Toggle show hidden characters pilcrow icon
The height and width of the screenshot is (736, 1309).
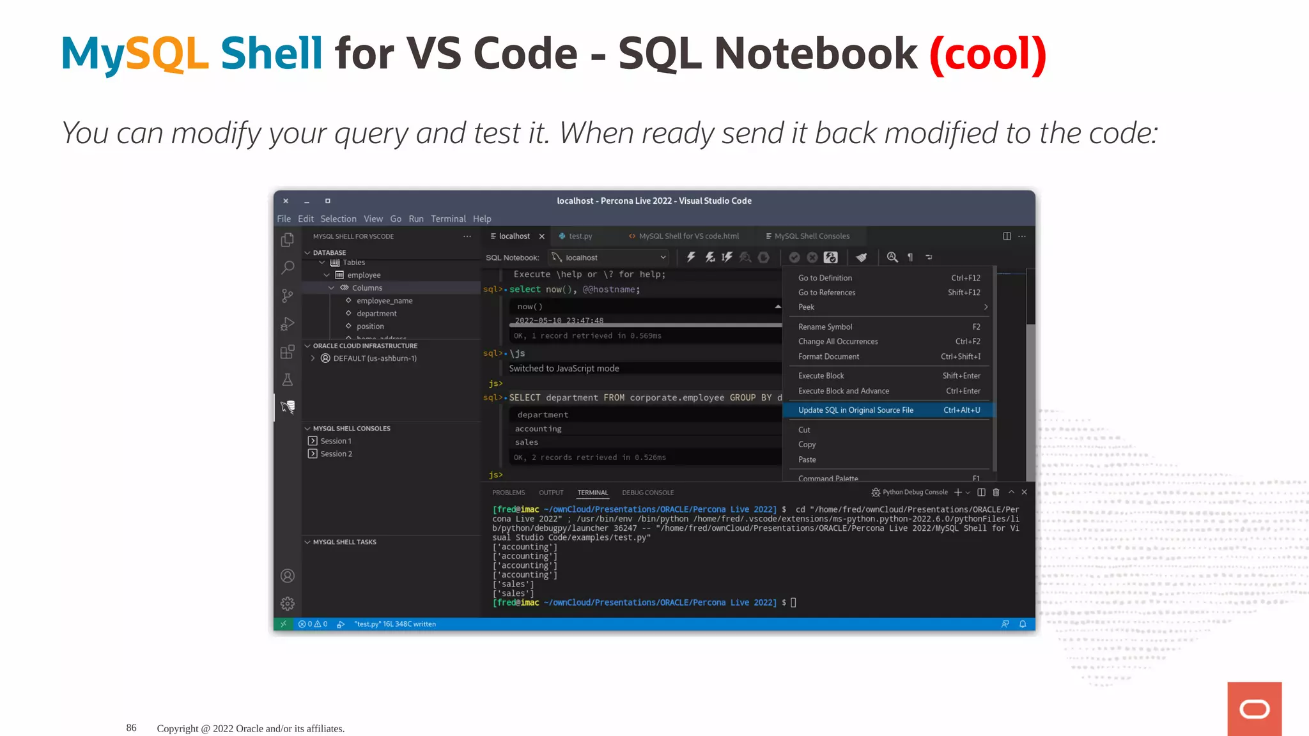pyautogui.click(x=910, y=257)
